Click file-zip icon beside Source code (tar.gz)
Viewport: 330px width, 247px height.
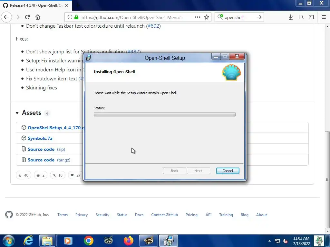click(x=24, y=160)
